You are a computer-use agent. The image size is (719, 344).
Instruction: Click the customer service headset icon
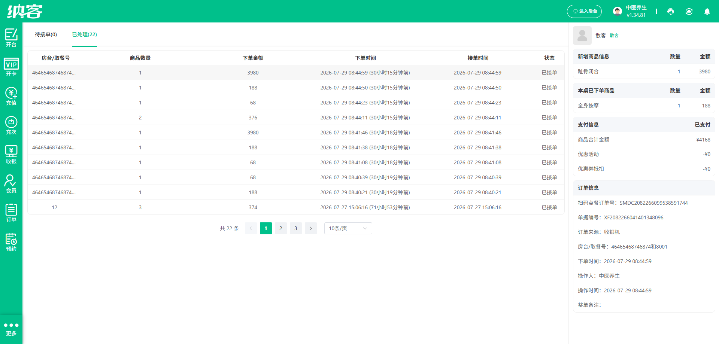click(x=671, y=11)
